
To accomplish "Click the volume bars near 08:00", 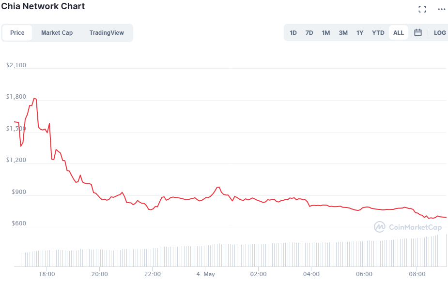I will pyautogui.click(x=417, y=252).
